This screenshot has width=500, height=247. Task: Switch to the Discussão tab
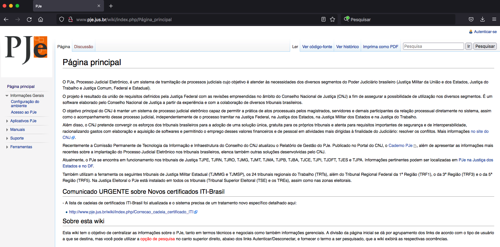(x=83, y=47)
